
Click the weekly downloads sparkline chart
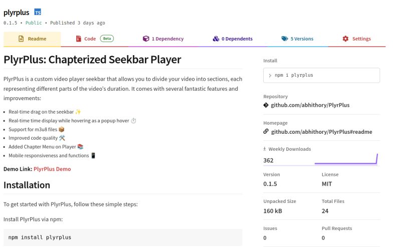(346, 159)
